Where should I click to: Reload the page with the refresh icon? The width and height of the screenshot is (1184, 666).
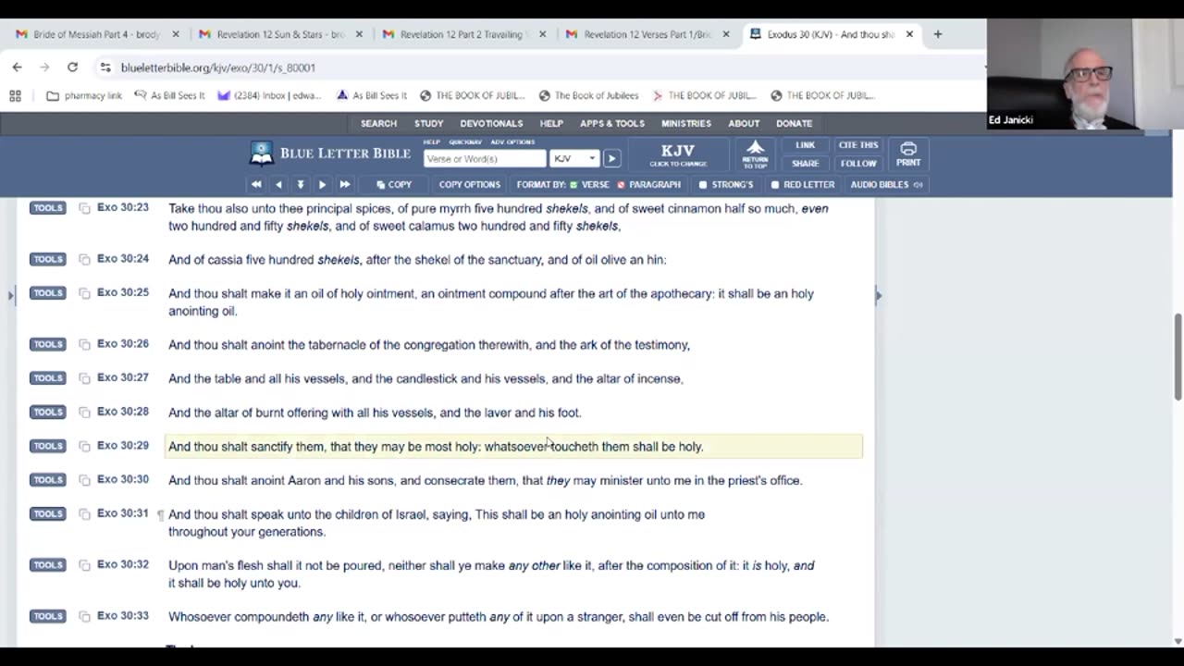[72, 68]
